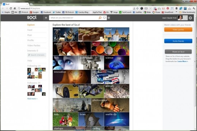The width and height of the screenshot is (197, 131).
Task: Click the orange Video parties button
Action: click(x=178, y=30)
